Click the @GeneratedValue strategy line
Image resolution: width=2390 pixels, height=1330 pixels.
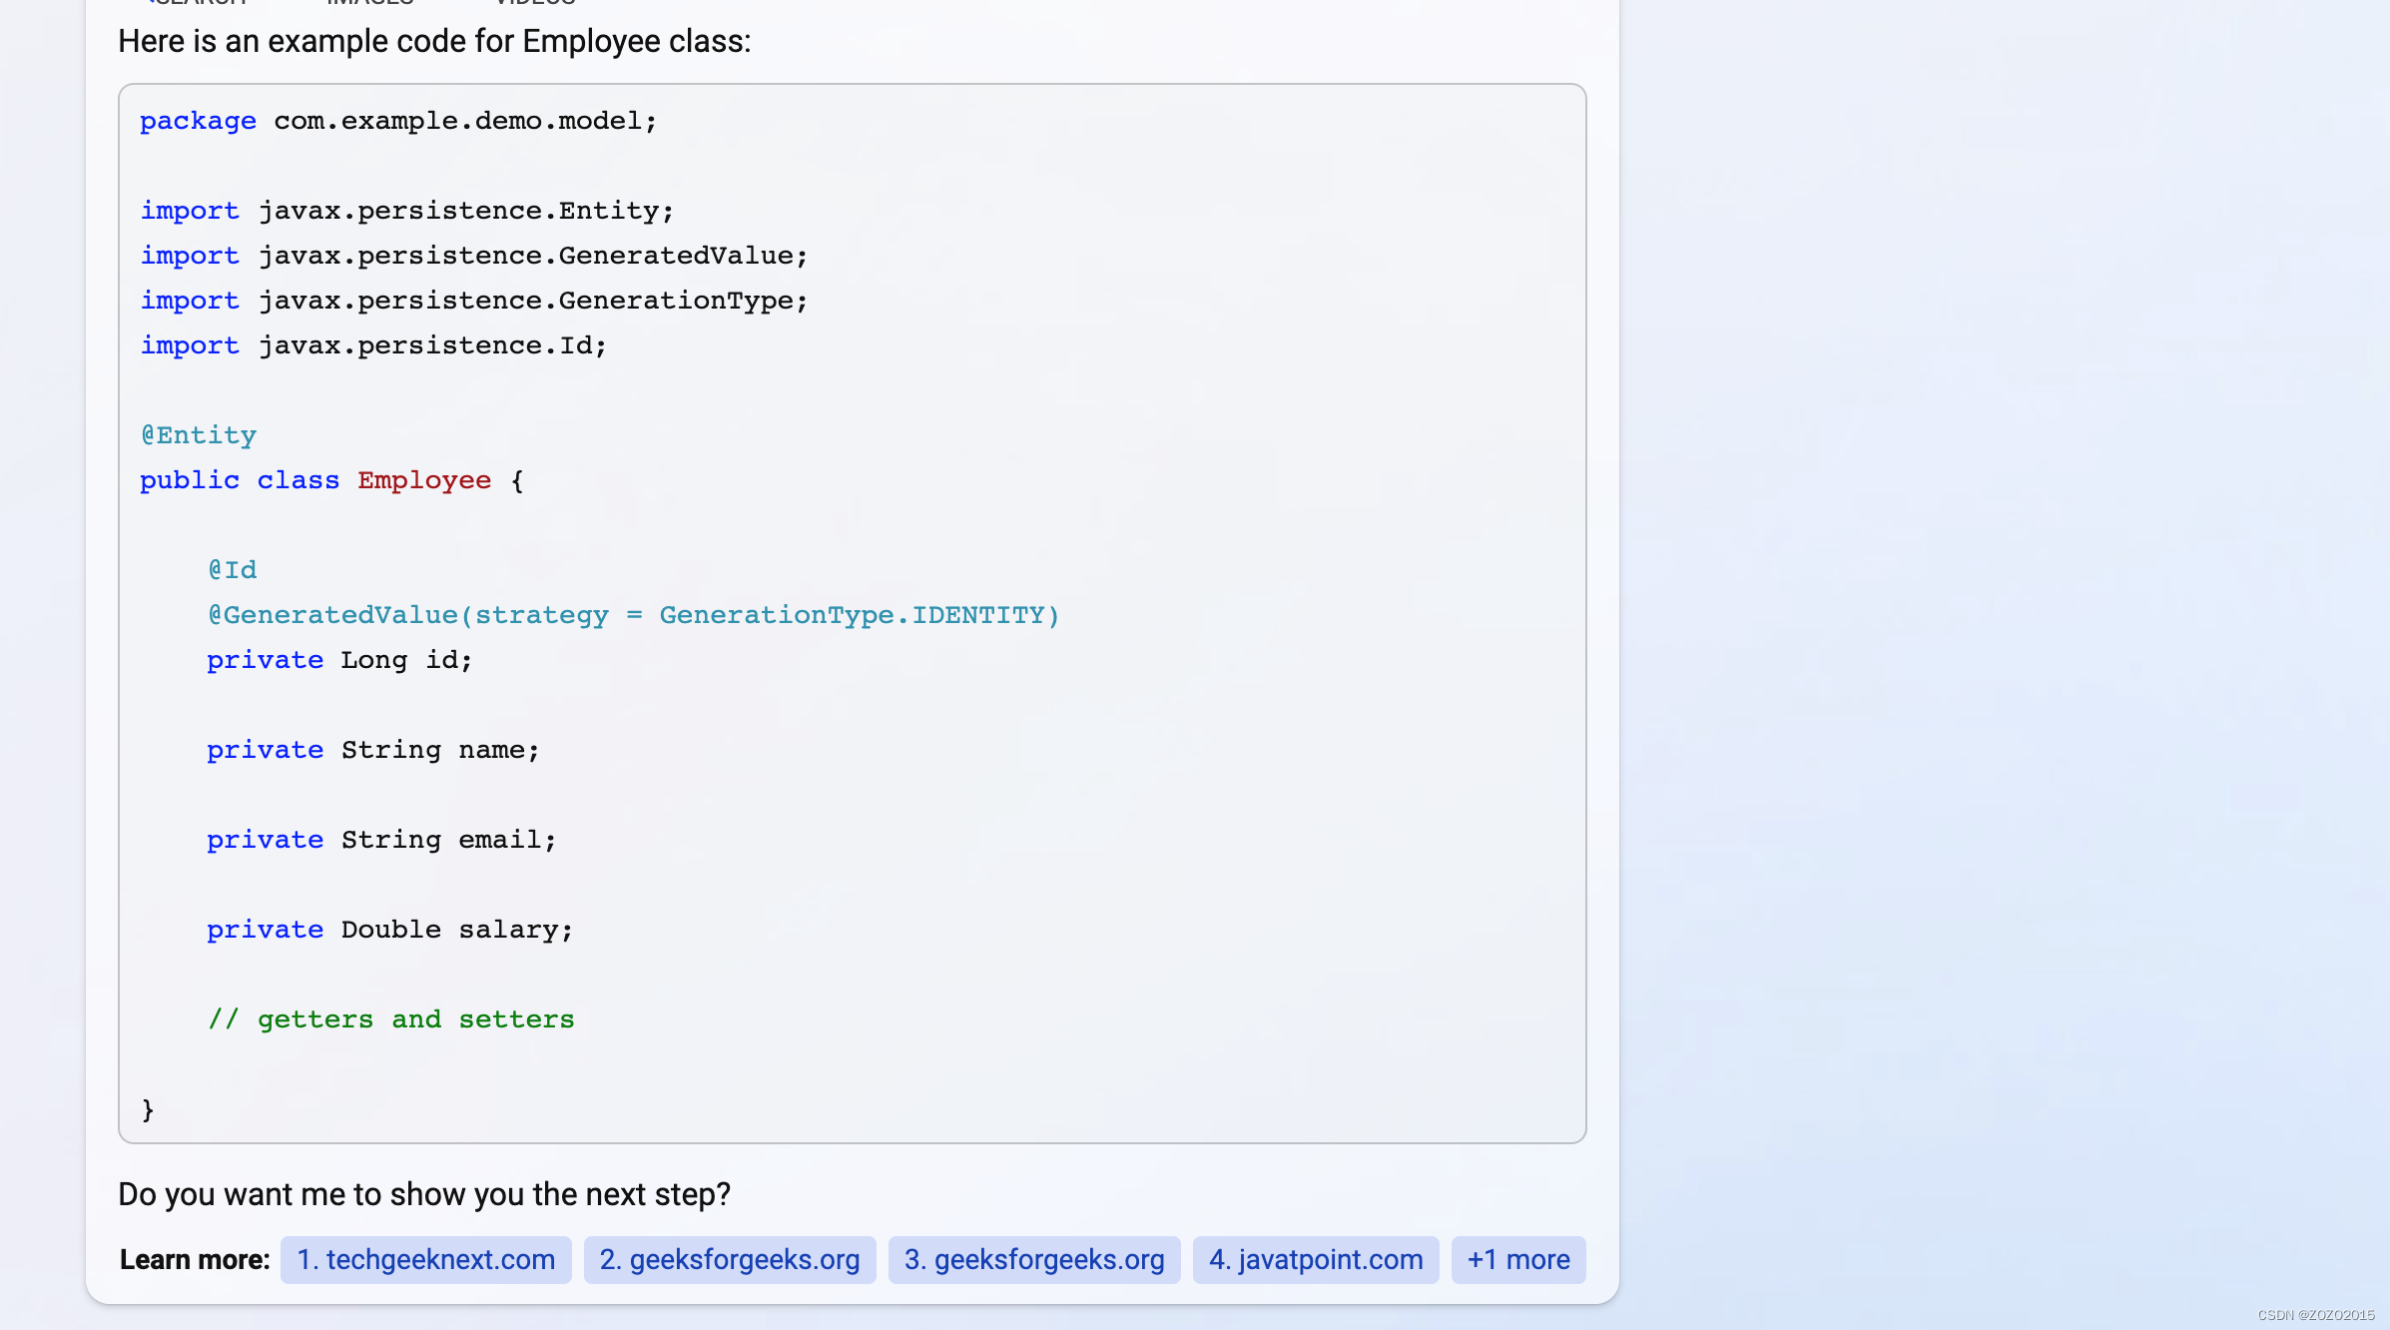tap(633, 614)
